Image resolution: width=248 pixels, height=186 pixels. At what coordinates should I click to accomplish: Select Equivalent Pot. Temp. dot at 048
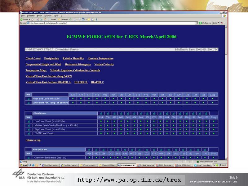105,103
